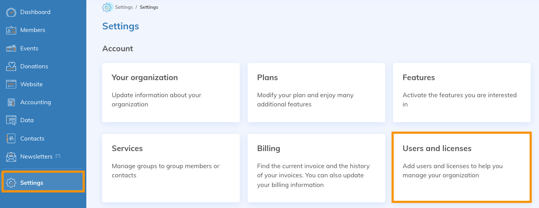539x208 pixels.
Task: Click the Donations heart icon
Action: pos(11,66)
